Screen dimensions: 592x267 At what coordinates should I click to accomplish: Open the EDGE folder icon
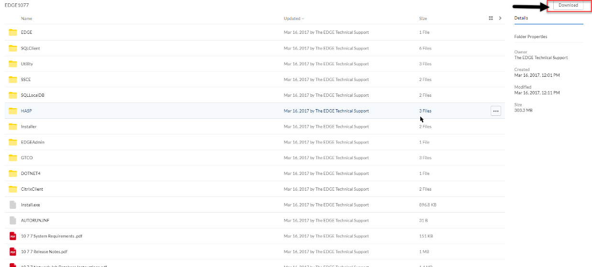[x=13, y=32]
